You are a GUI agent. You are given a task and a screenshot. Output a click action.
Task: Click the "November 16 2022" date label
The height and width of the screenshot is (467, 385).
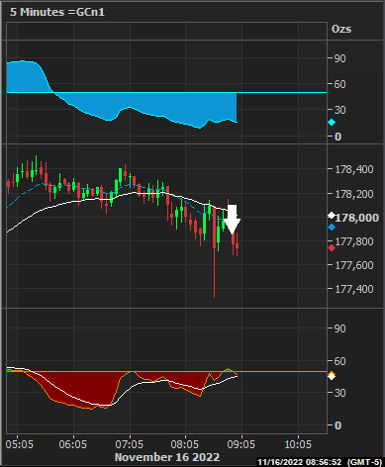167,457
